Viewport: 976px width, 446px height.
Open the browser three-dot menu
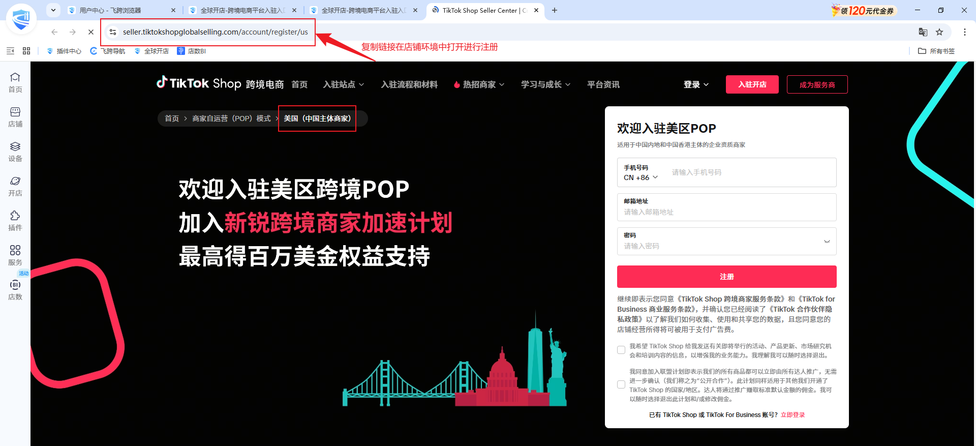coord(964,32)
